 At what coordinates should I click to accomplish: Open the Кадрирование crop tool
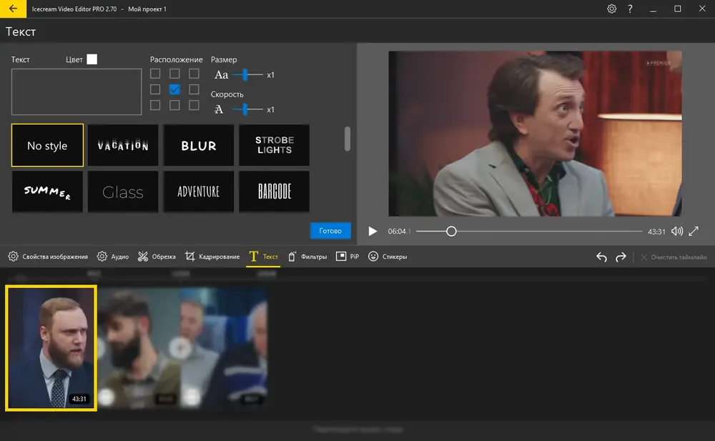click(x=212, y=257)
